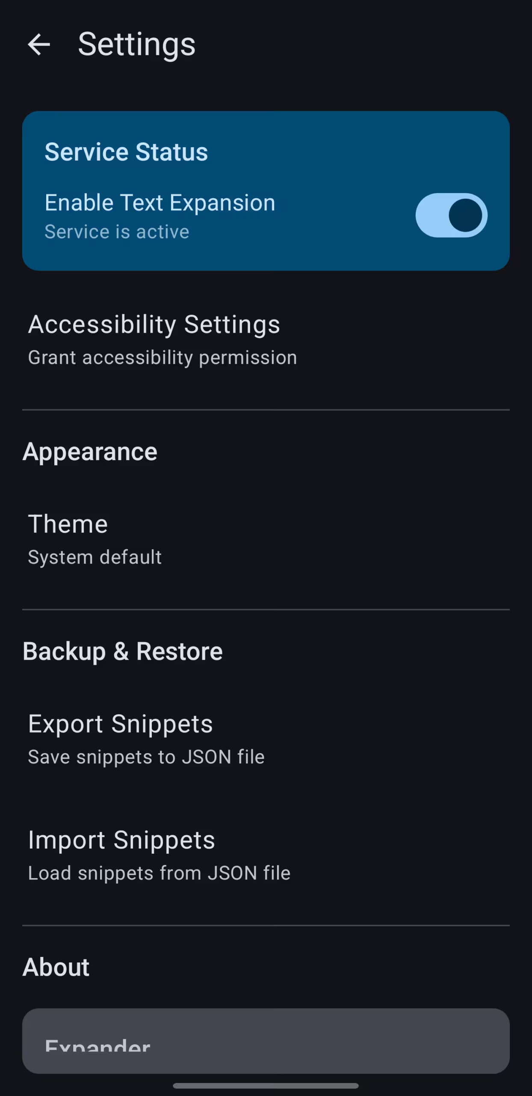Viewport: 532px width, 1096px height.
Task: Tap 'Grant accessibility permission' subtitle
Action: point(163,357)
